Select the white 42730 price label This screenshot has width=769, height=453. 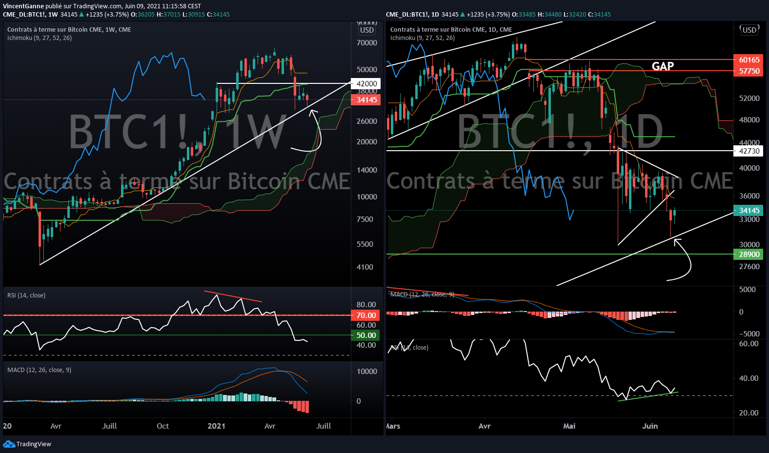tap(749, 151)
